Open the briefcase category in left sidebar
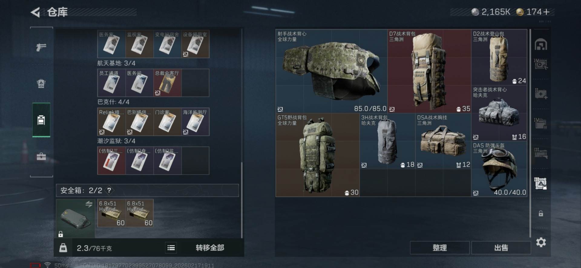581x268 pixels. (x=41, y=156)
